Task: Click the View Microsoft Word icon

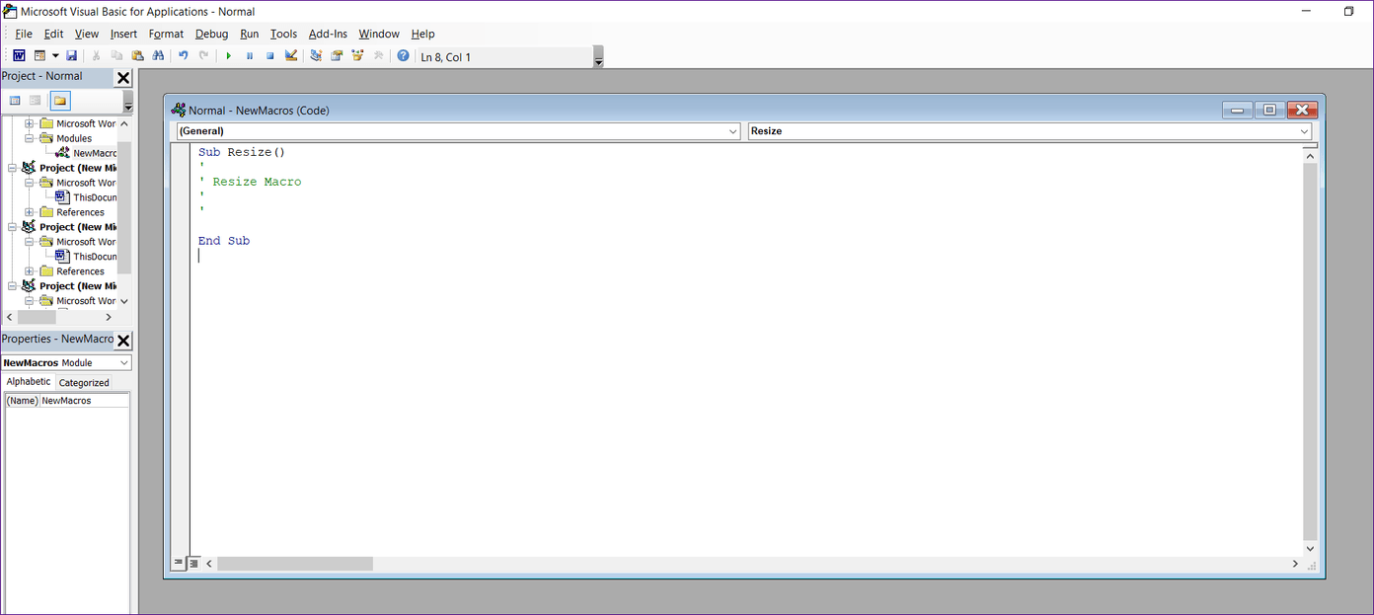Action: coord(19,56)
